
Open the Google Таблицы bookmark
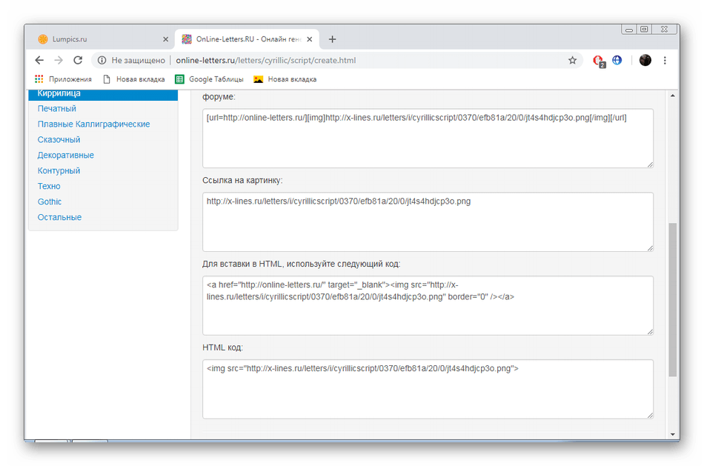tap(207, 79)
